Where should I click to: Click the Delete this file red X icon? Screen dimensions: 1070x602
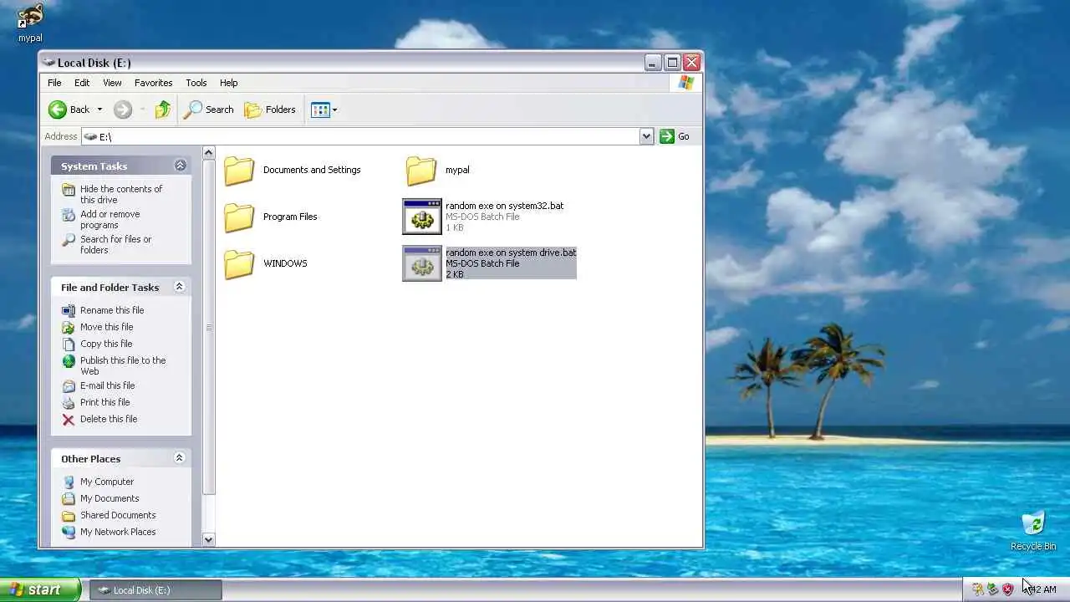pyautogui.click(x=69, y=419)
